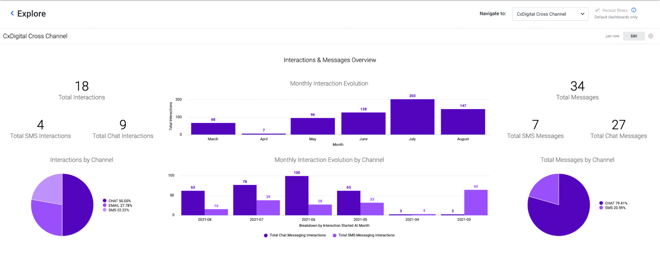Toggle Total SMS Messaging Interactions legend item
The height and width of the screenshot is (259, 660).
point(364,235)
